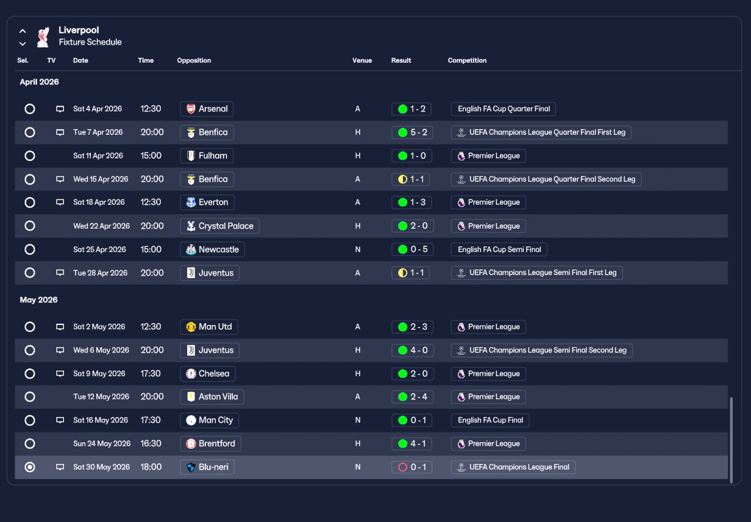
Task: Collapse the April 2026 section header
Action: click(39, 82)
